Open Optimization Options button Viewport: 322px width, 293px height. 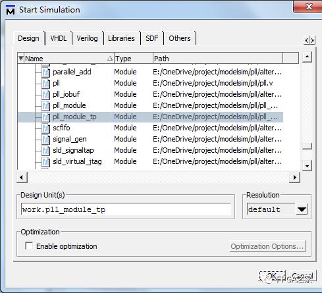pyautogui.click(x=267, y=246)
